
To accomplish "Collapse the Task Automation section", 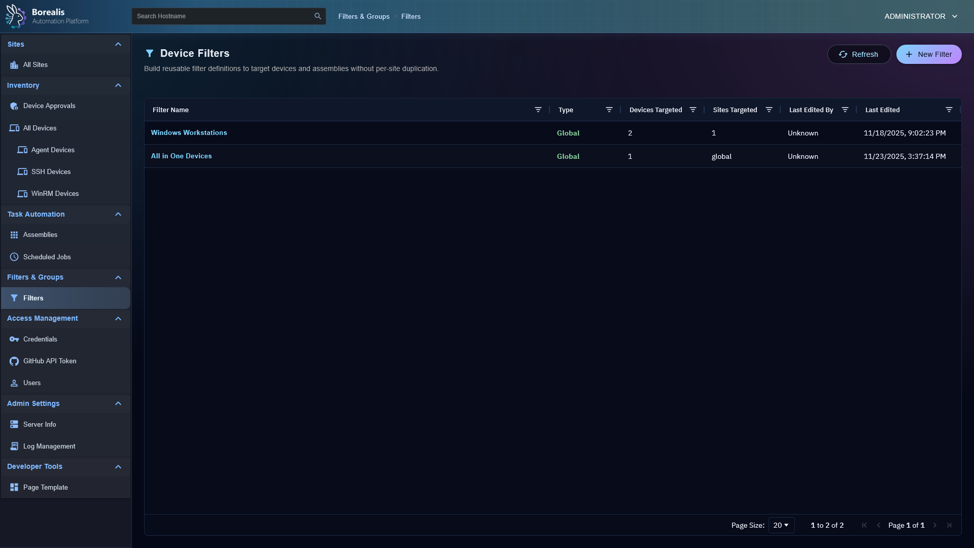I will coord(118,214).
